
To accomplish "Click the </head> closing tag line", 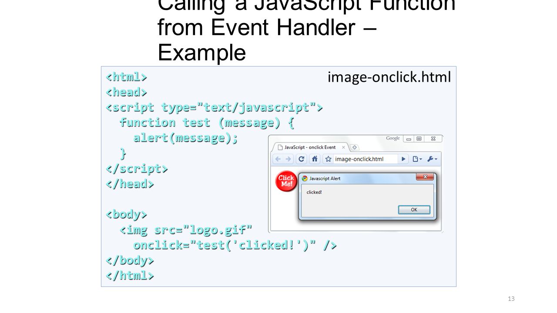I will click(131, 184).
